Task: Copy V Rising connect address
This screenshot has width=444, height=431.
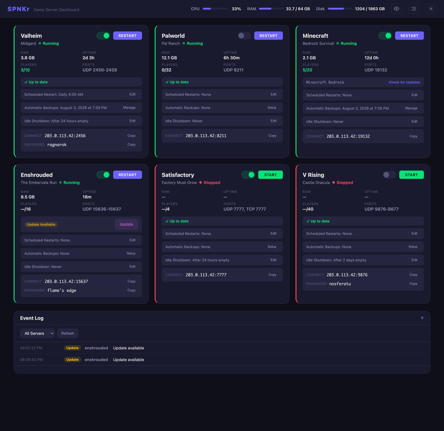Action: click(x=414, y=275)
